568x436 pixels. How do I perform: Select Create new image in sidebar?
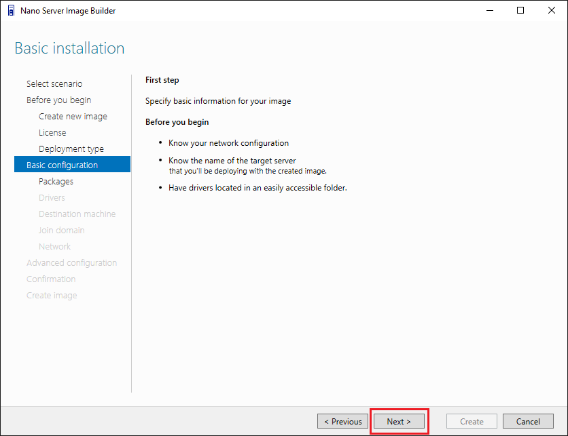73,117
